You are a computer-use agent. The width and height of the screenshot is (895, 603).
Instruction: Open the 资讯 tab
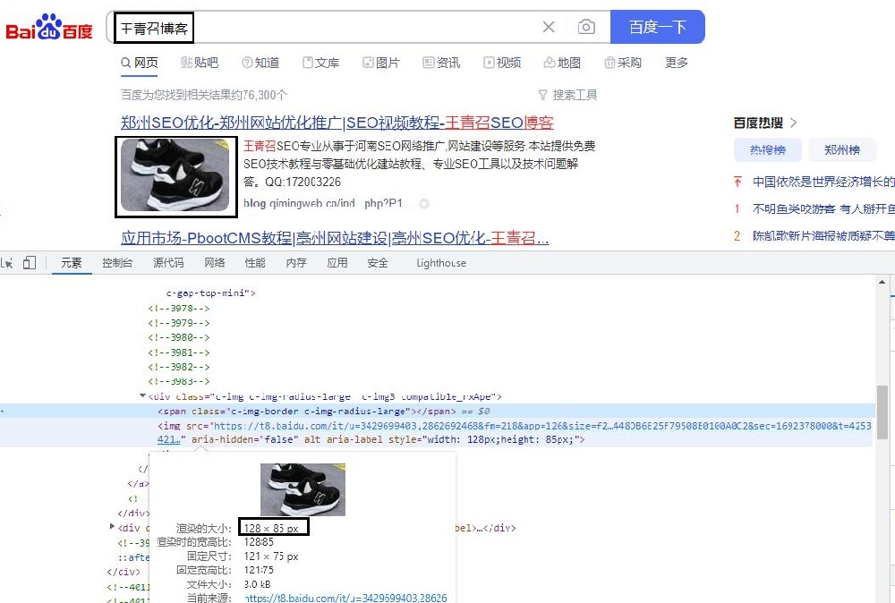pos(441,63)
